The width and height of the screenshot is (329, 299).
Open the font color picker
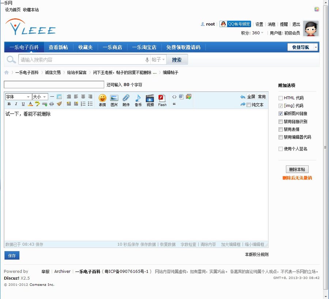tap(31, 104)
